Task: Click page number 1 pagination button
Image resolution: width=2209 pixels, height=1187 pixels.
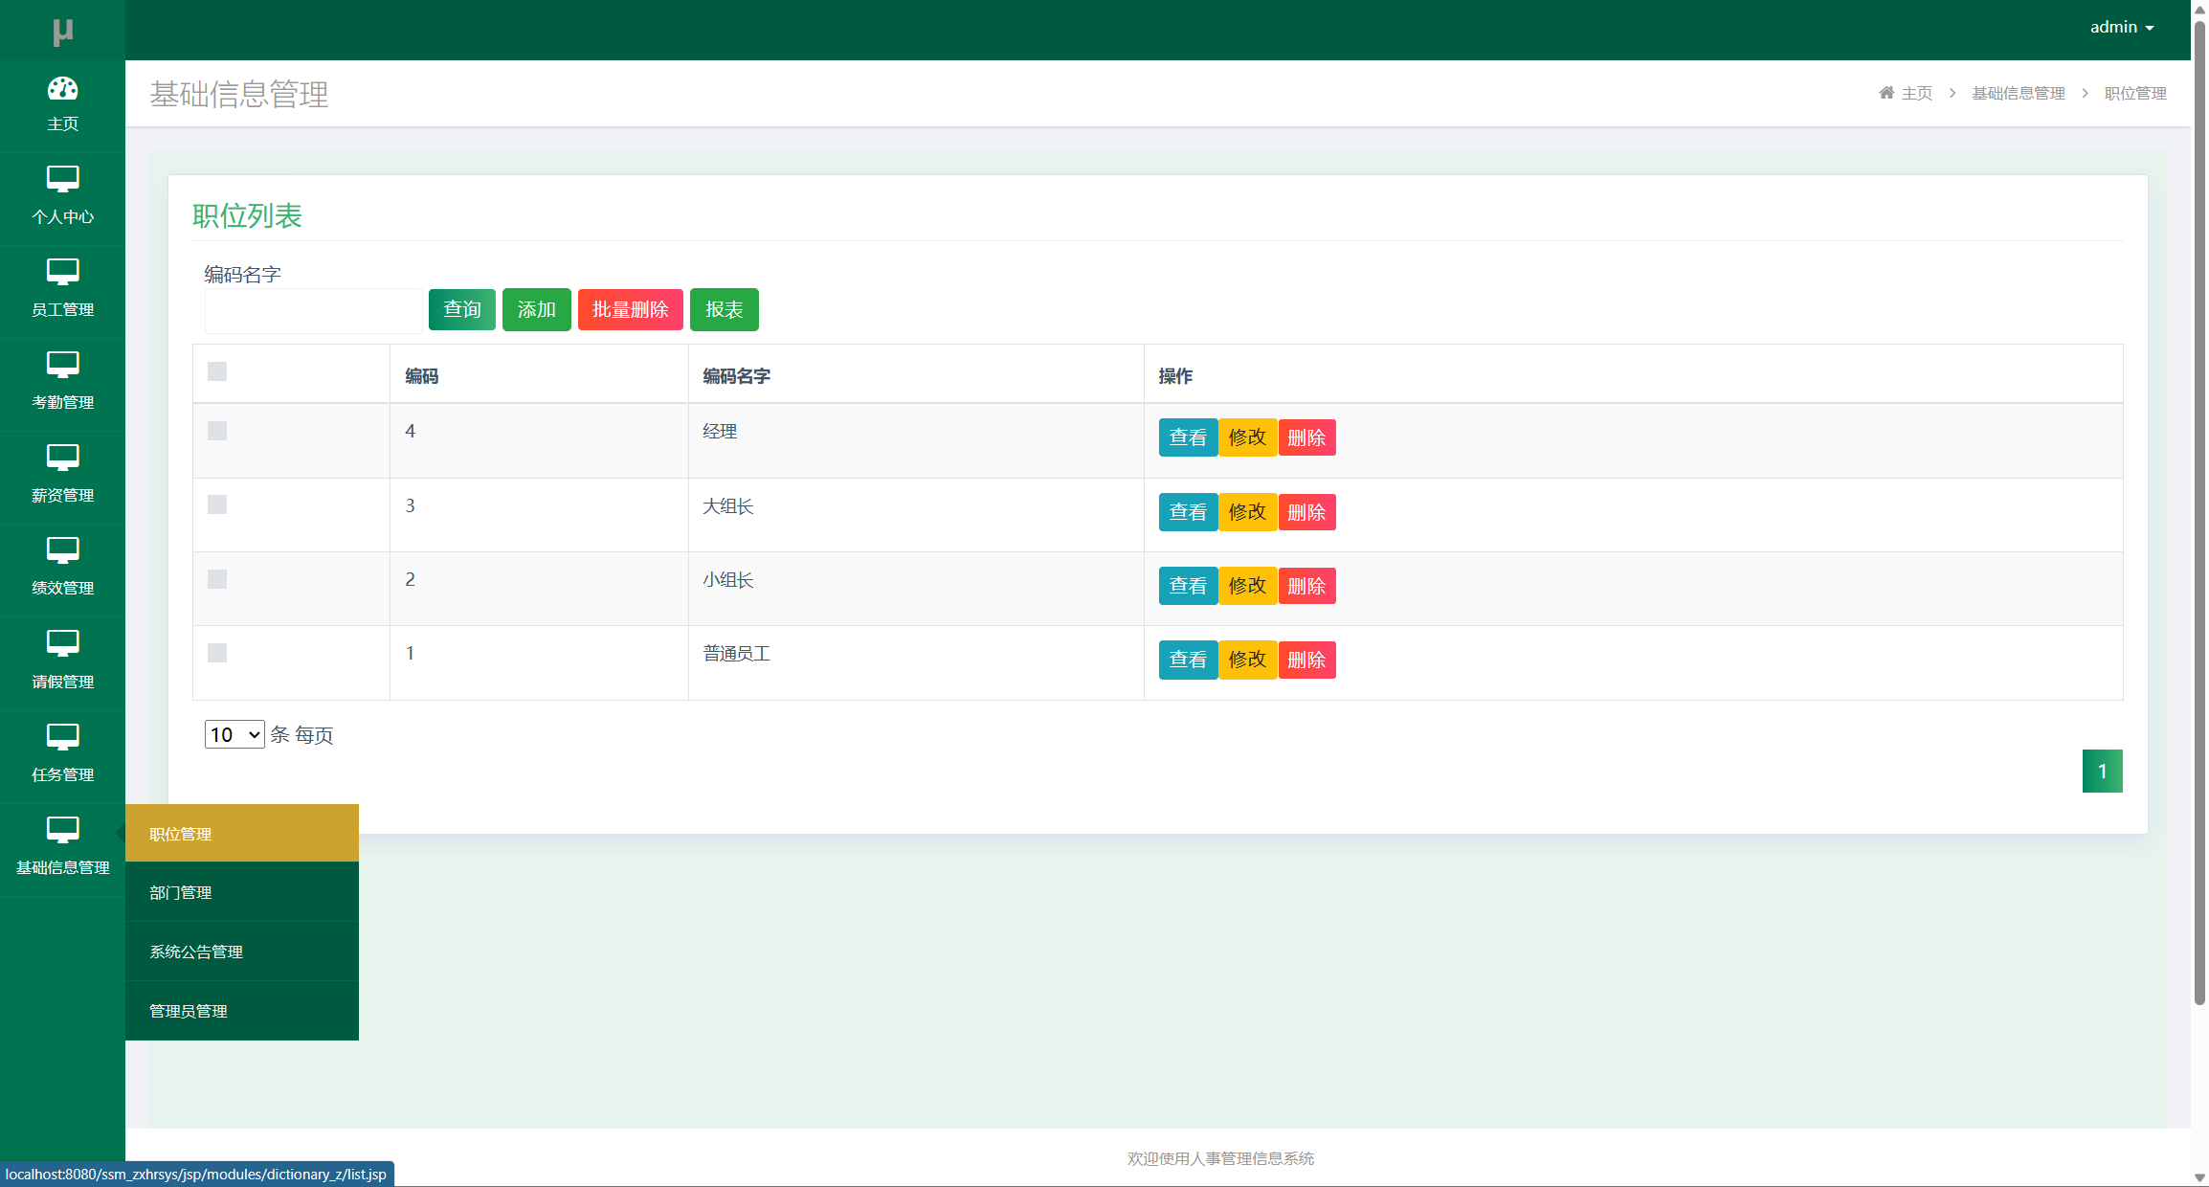Action: point(2102,771)
